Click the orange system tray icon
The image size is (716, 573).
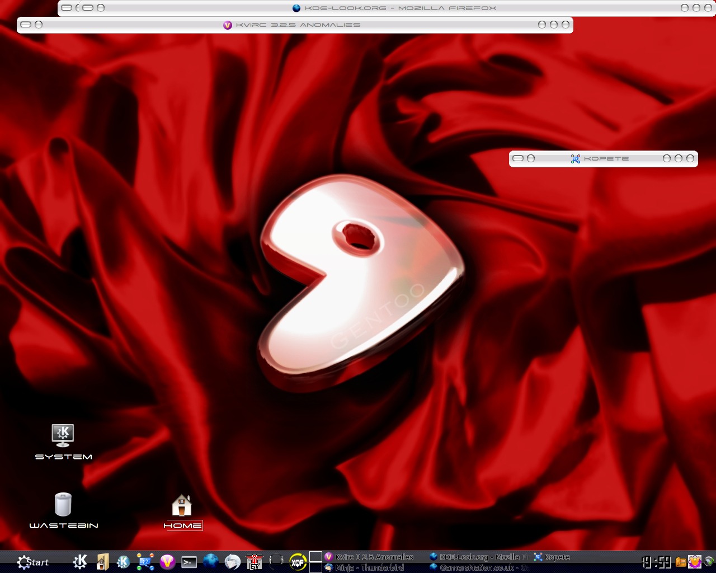[x=681, y=562]
